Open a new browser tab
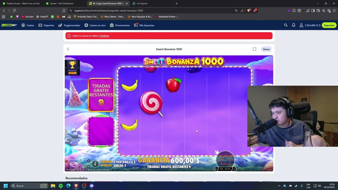This screenshot has width=338, height=190. coord(177,3)
